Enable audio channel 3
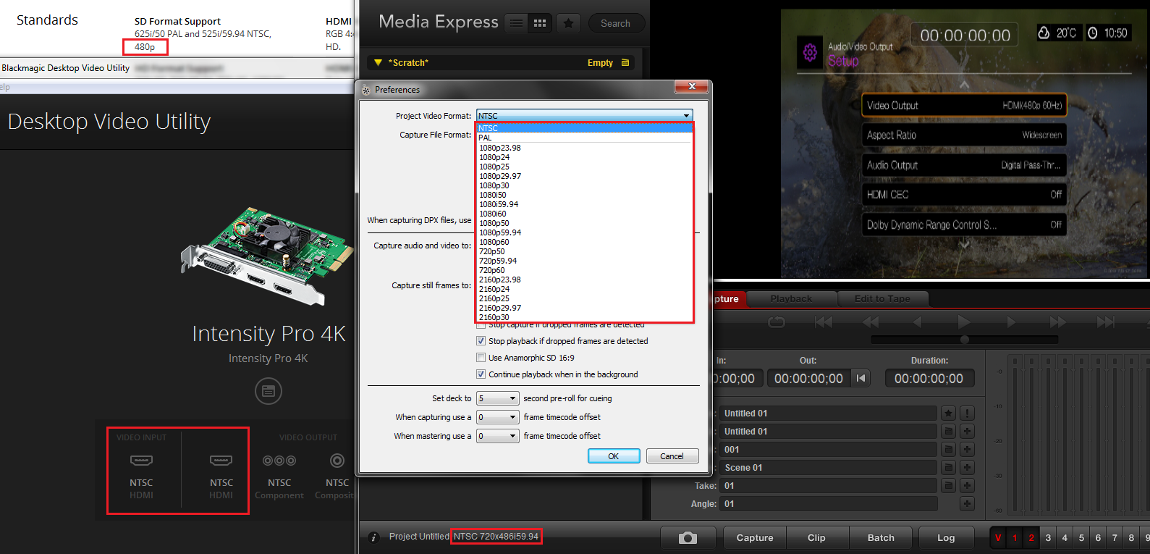Viewport: 1150px width, 554px height. [1048, 537]
